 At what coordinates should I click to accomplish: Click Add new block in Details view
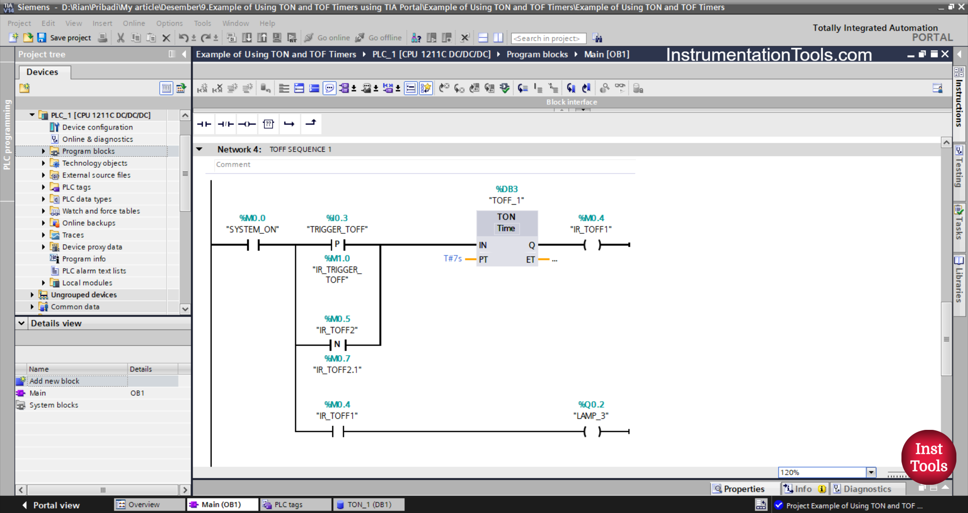(53, 381)
